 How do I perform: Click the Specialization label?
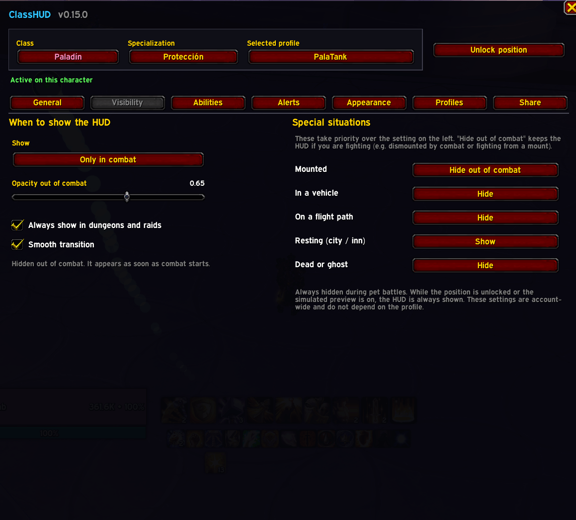tap(152, 43)
